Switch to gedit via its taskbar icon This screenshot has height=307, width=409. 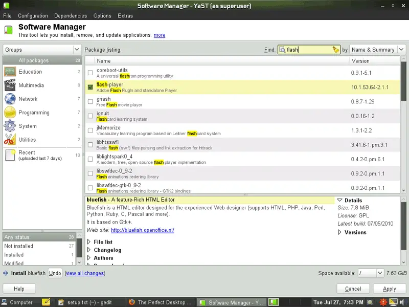click(61, 302)
